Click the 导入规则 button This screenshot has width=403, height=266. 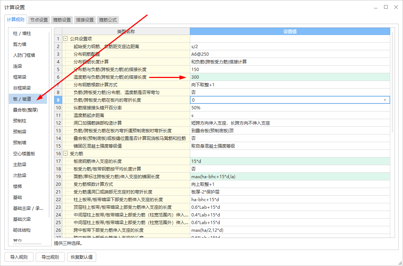(x=19, y=257)
